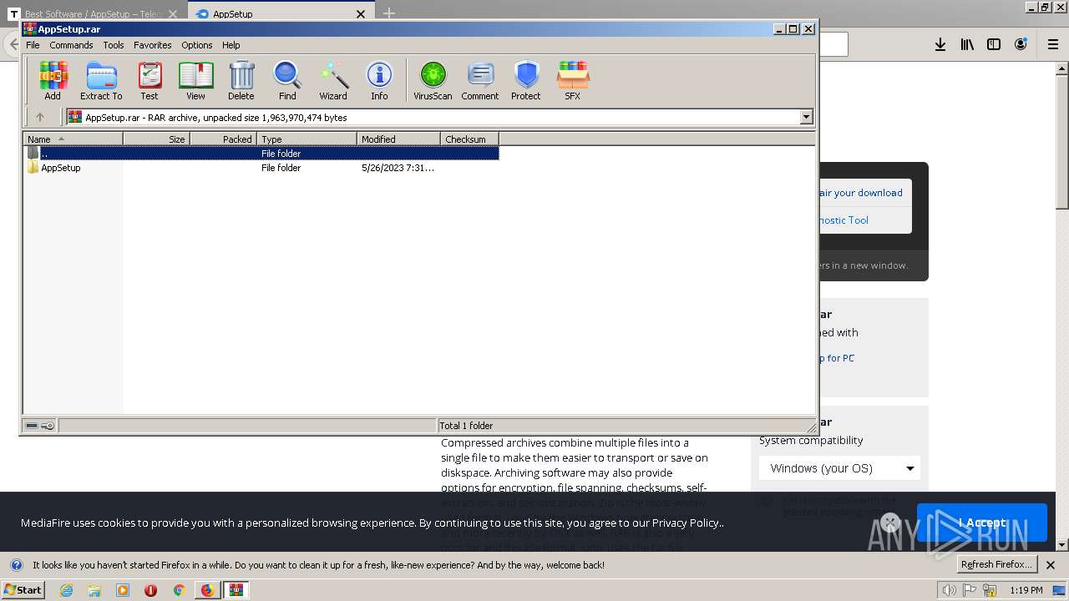Switch to the Best Software browser tab
The image size is (1069, 601).
(92, 13)
